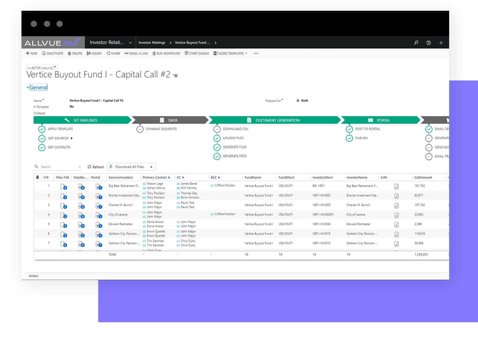Open DataRoom icon for Big Bear Retirement row
Image resolution: width=478 pixels, height=342 pixels.
(x=81, y=187)
